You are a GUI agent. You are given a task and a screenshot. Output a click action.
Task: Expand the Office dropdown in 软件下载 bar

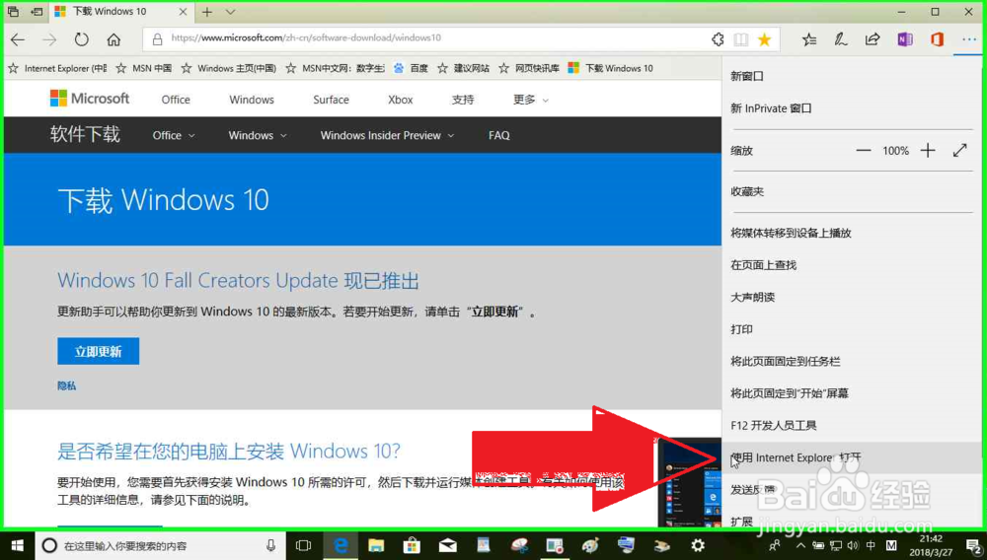click(x=174, y=135)
